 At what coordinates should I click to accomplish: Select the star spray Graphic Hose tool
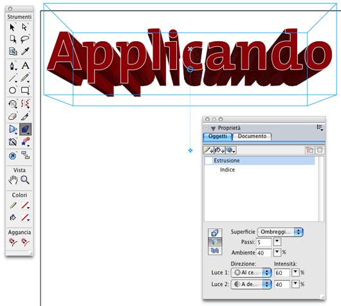pyautogui.click(x=26, y=141)
